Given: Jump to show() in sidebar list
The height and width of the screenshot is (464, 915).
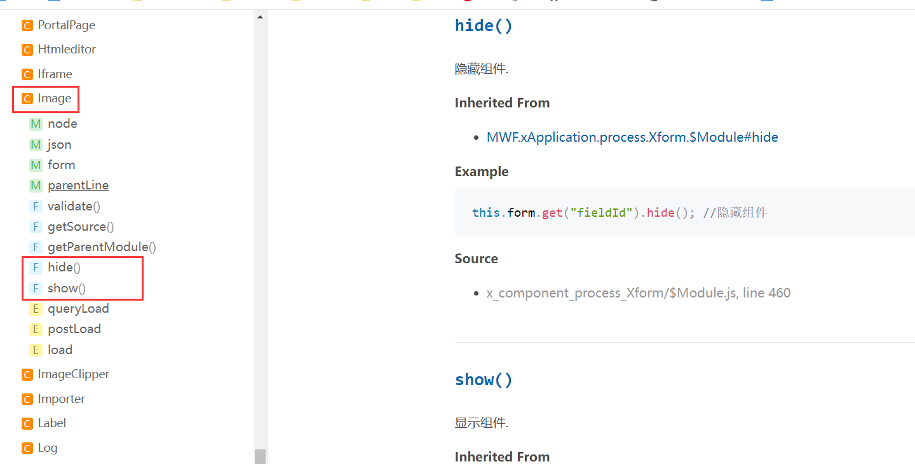Looking at the screenshot, I should click(67, 289).
